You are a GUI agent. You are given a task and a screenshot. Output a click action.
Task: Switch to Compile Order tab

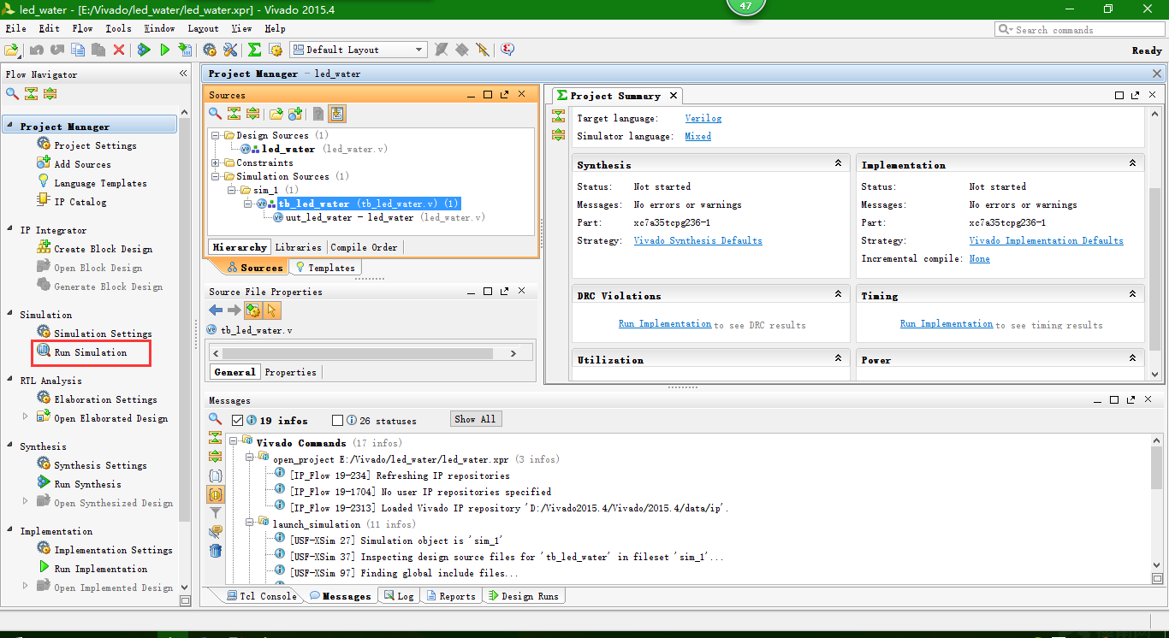coord(364,247)
